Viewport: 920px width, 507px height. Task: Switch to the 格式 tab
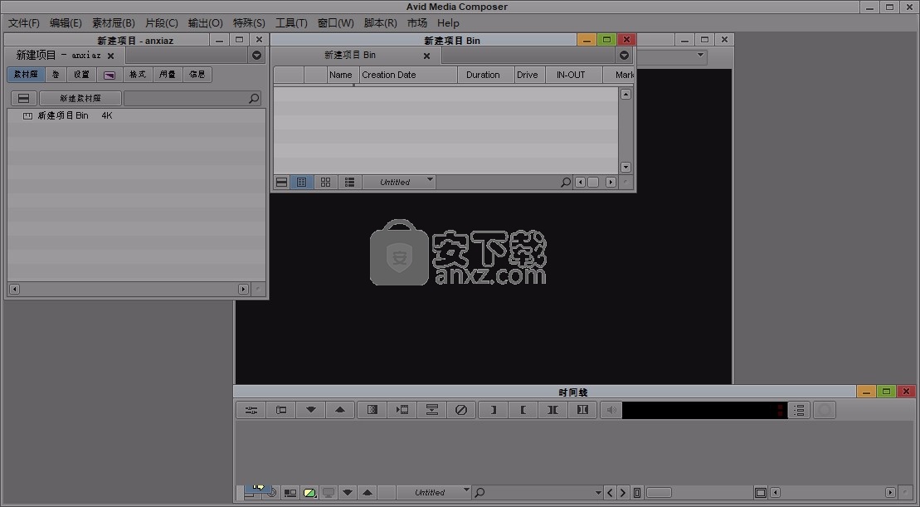click(138, 76)
